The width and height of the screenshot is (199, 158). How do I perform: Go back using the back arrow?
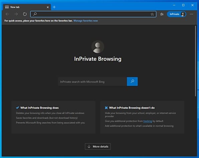tap(7, 14)
